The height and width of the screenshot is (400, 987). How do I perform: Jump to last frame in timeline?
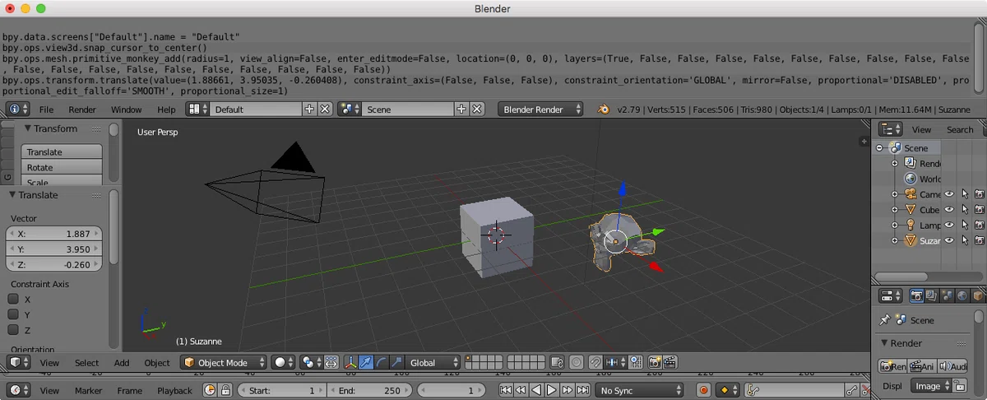(x=582, y=390)
